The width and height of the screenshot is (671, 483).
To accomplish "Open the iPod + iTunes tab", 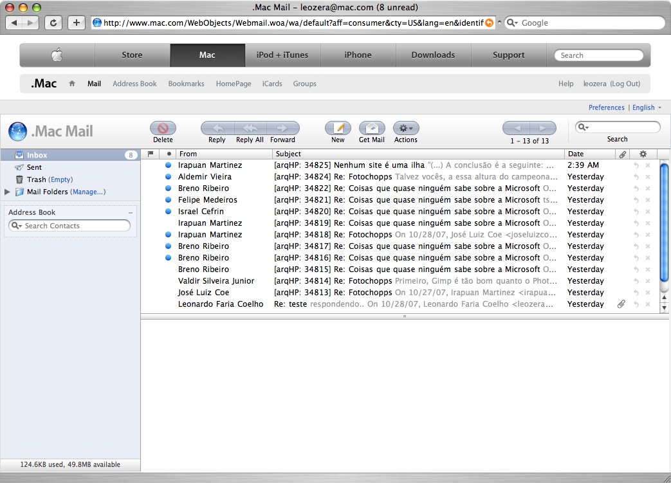I will (x=282, y=55).
